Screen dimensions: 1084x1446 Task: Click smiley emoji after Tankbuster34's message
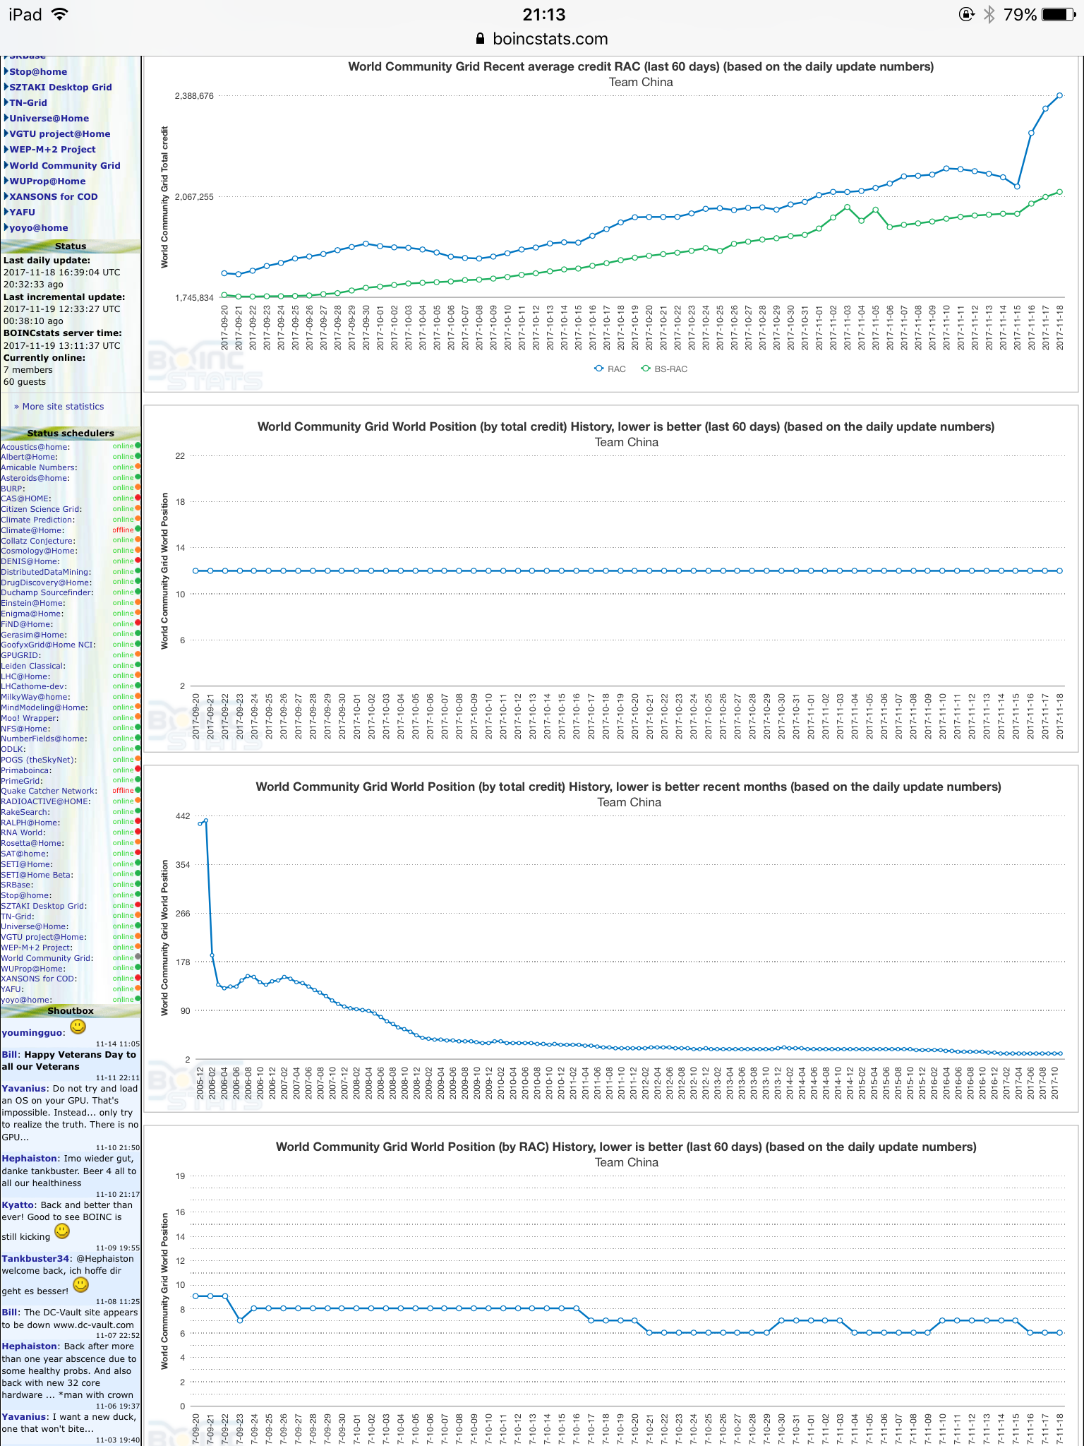pyautogui.click(x=81, y=1284)
